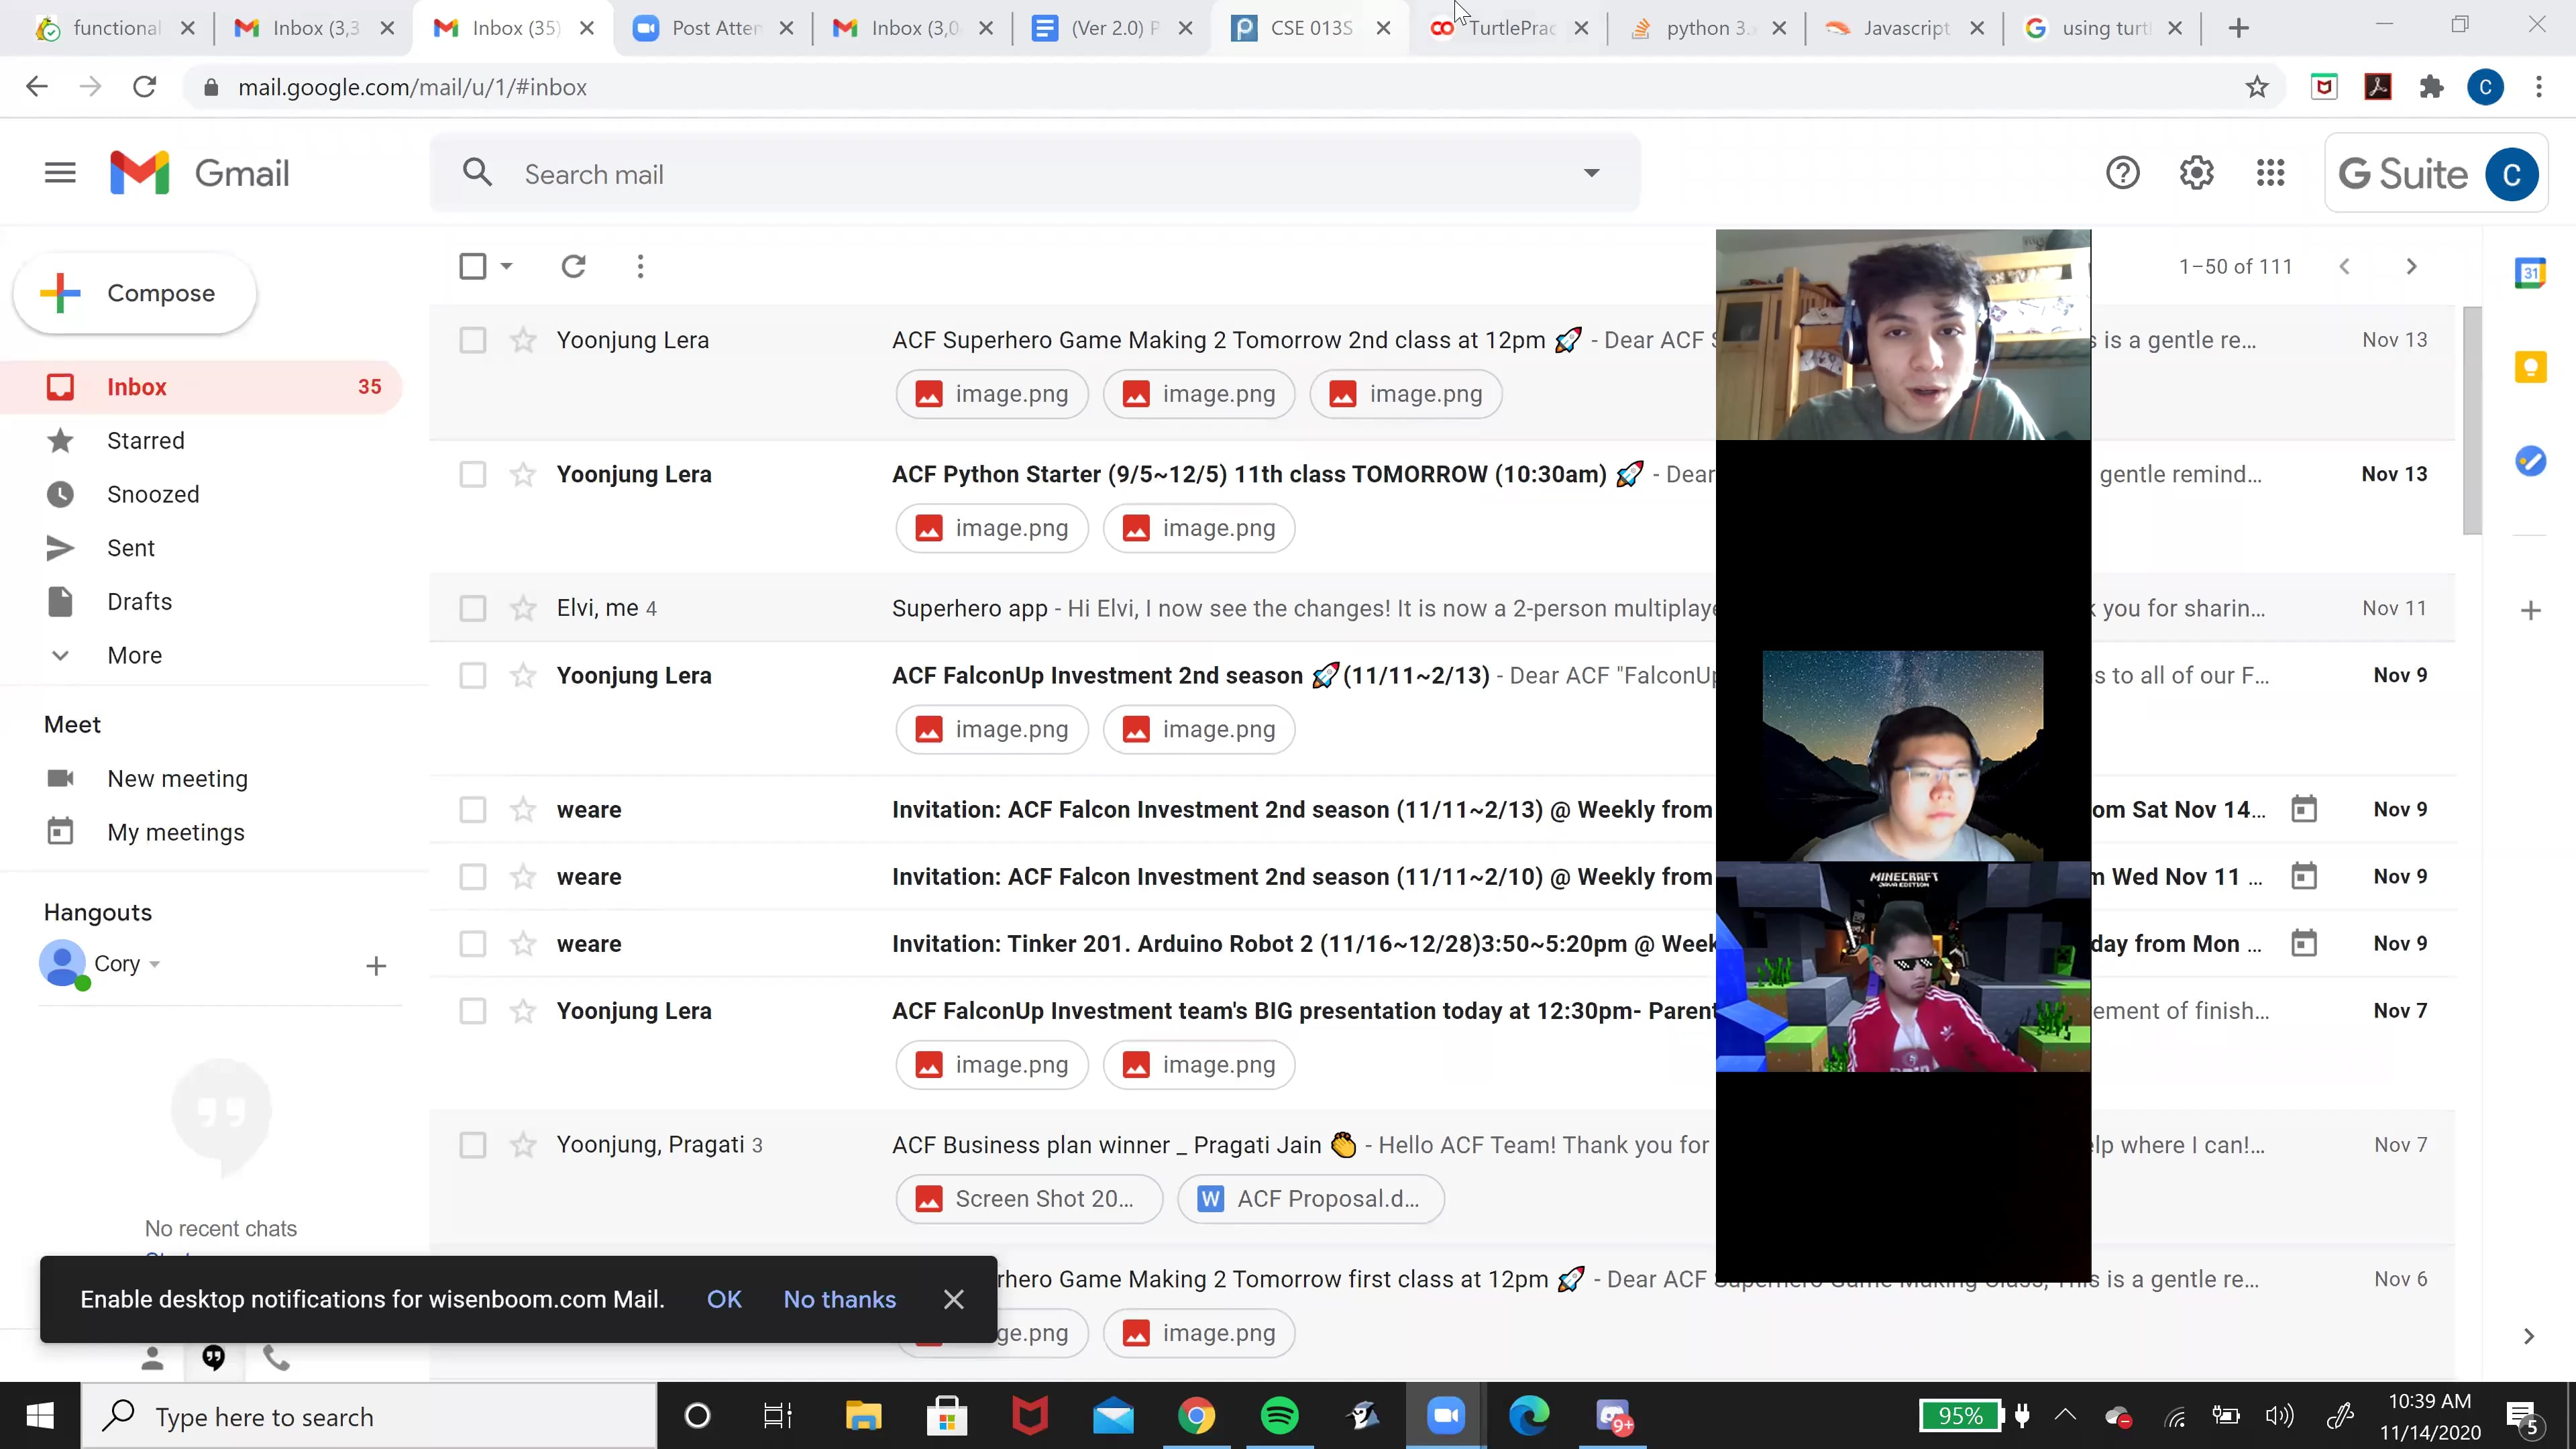The image size is (2576, 1449).
Task: Star the Superhero app email
Action: [523, 608]
